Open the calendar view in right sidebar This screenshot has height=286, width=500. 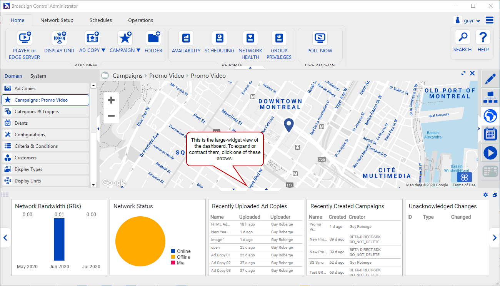pos(490,134)
